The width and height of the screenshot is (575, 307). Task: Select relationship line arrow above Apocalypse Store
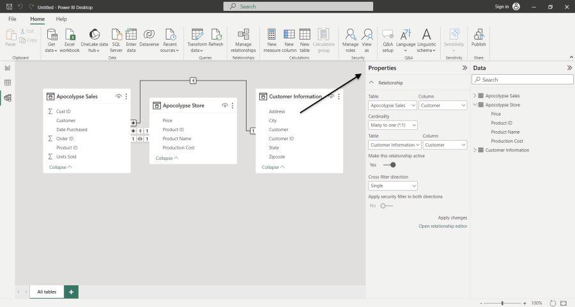(x=193, y=81)
